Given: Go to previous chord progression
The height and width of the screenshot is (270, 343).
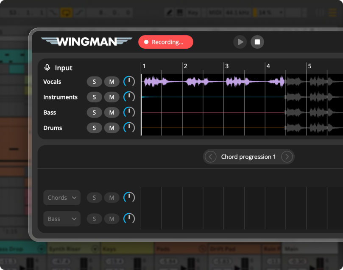Looking at the screenshot, I should coord(210,157).
